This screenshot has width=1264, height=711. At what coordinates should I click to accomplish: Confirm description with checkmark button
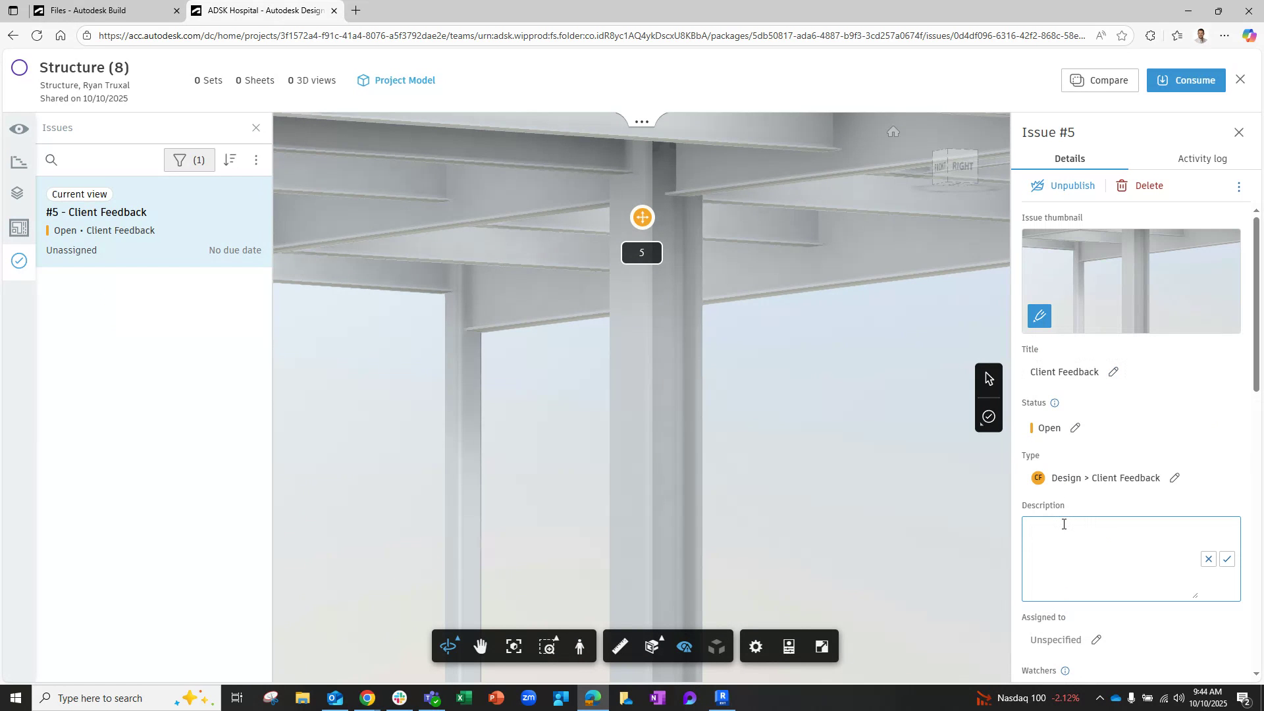pyautogui.click(x=1226, y=559)
